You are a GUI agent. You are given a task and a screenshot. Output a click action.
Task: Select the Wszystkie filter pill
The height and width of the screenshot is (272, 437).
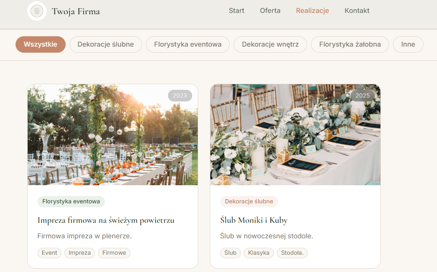41,44
